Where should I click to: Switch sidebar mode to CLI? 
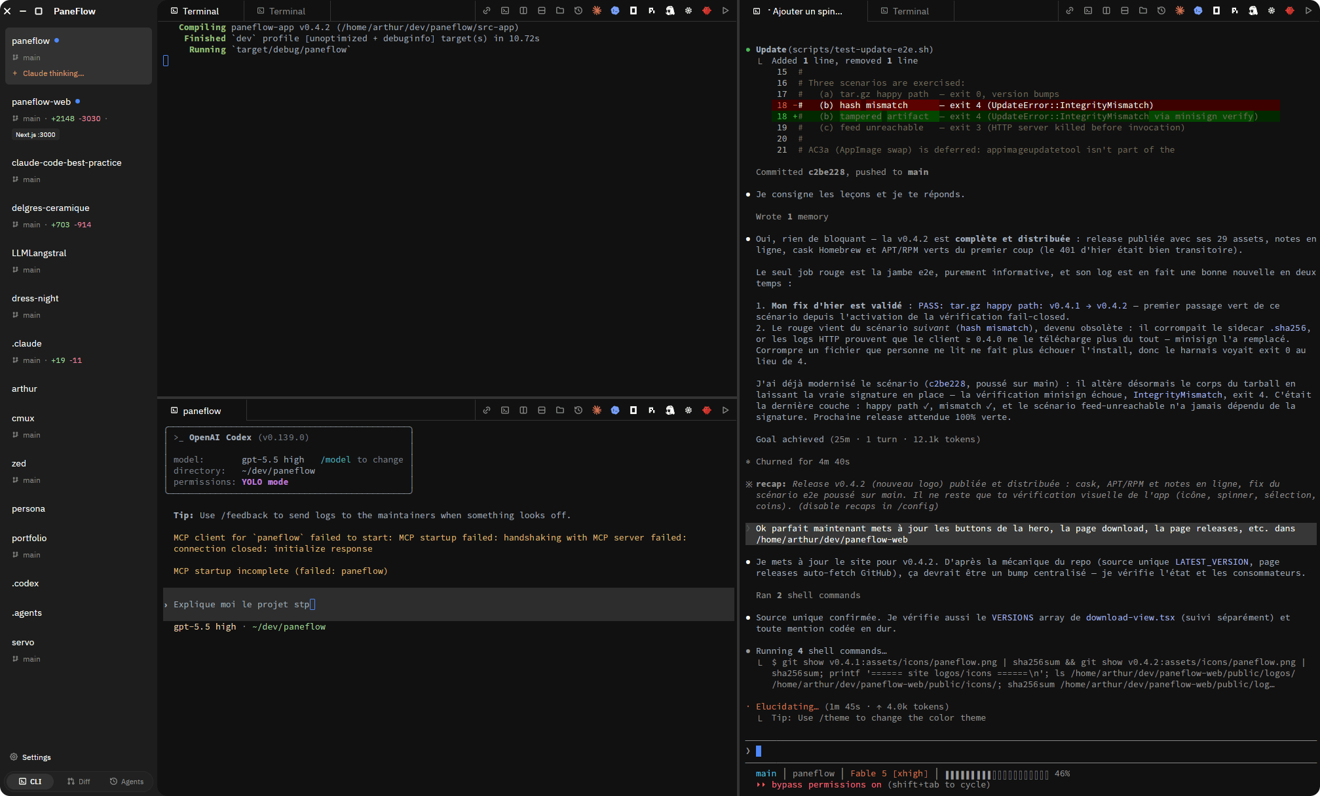(30, 782)
